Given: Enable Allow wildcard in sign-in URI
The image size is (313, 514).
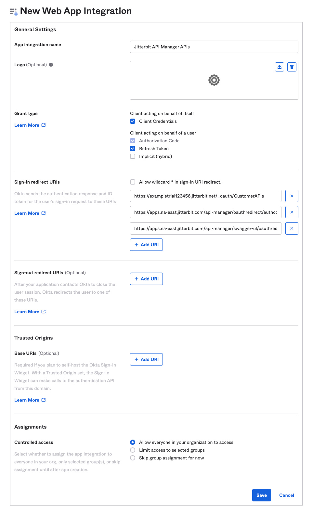Looking at the screenshot, I should (x=133, y=182).
